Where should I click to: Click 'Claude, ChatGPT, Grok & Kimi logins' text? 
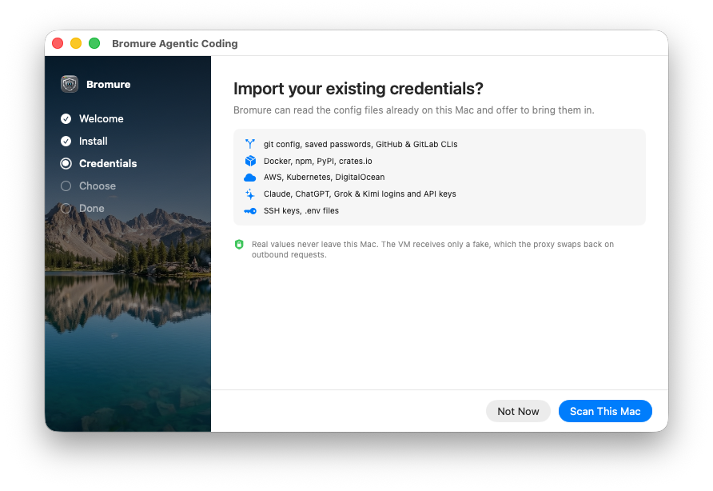pyautogui.click(x=359, y=194)
